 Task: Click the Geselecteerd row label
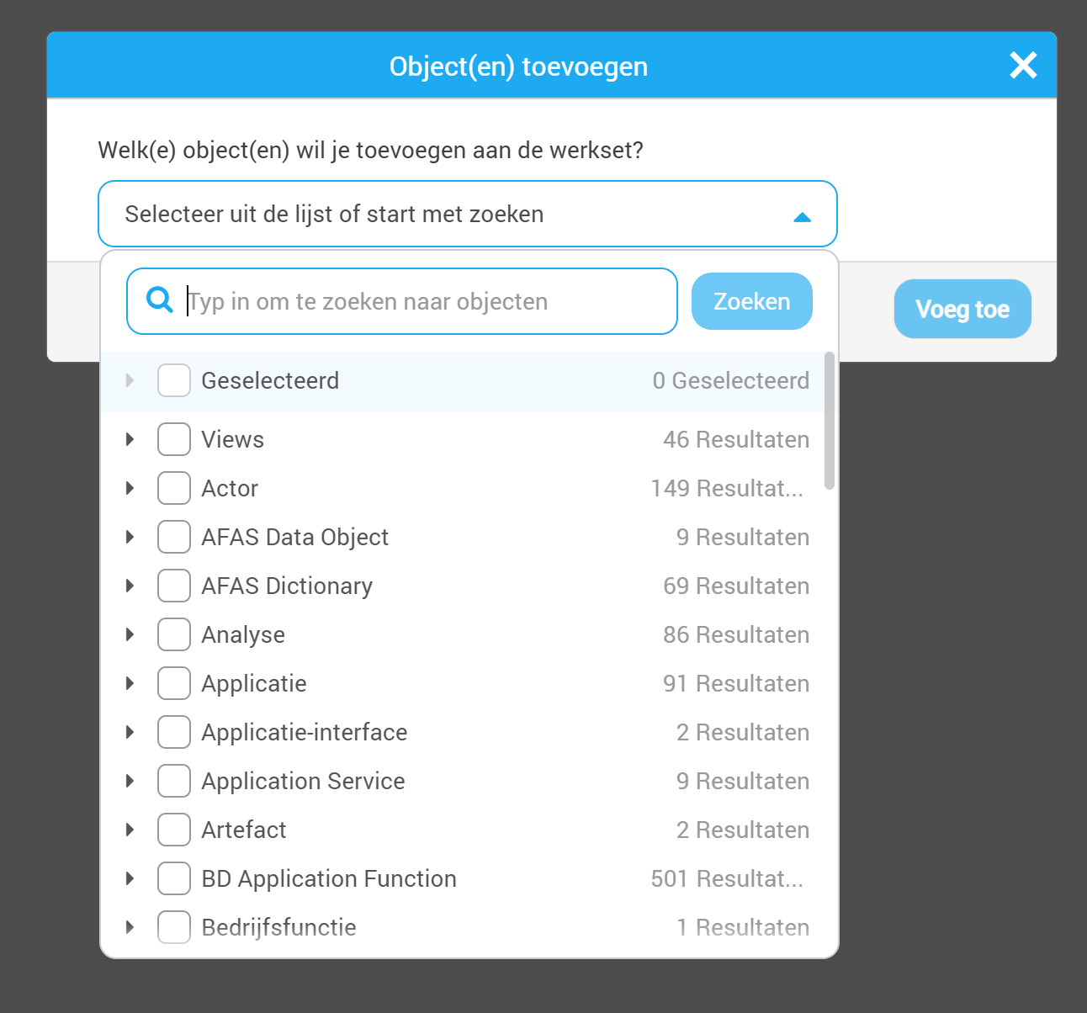coord(270,380)
